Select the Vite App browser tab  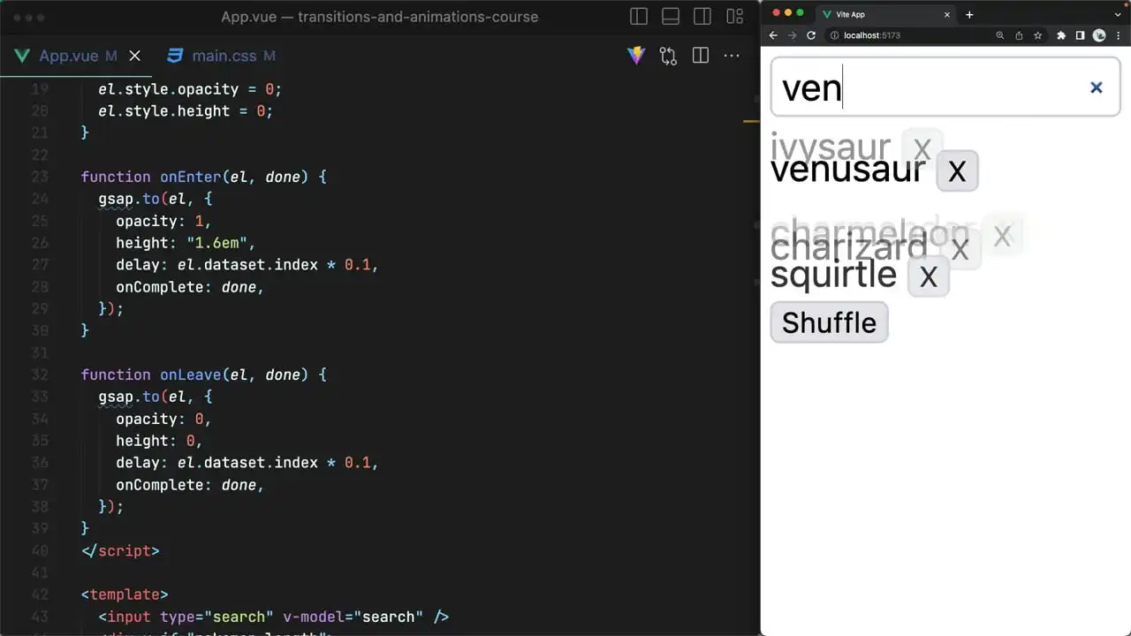[884, 14]
